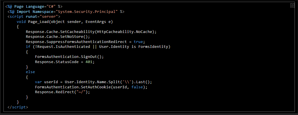298x115 pixels.
Task: Click the closing /script tag
Action: [18, 107]
